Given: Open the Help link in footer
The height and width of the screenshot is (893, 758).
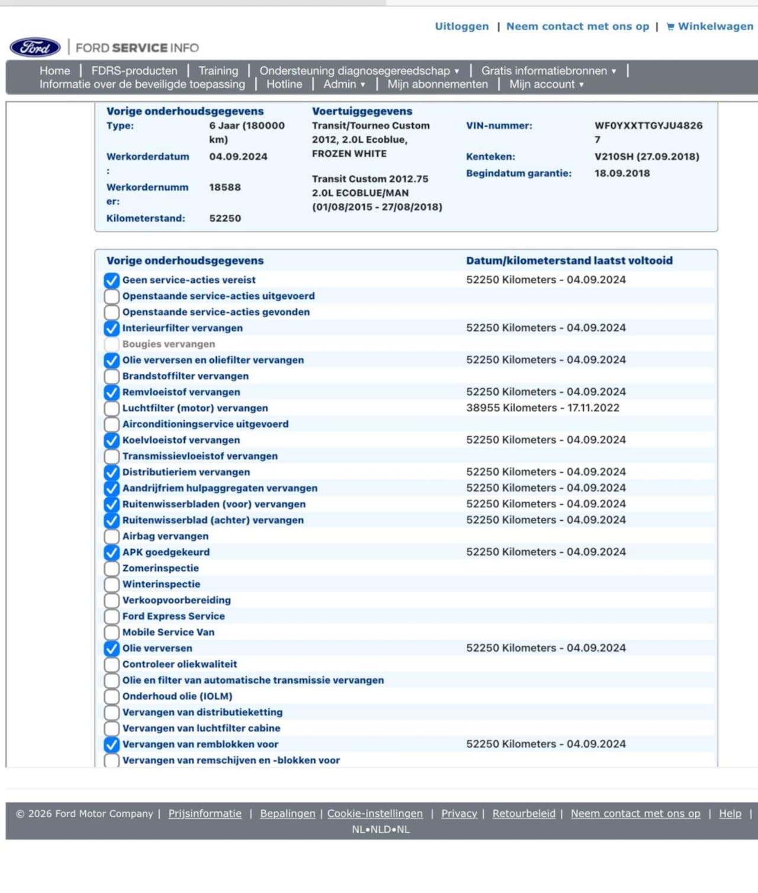Looking at the screenshot, I should pyautogui.click(x=730, y=814).
